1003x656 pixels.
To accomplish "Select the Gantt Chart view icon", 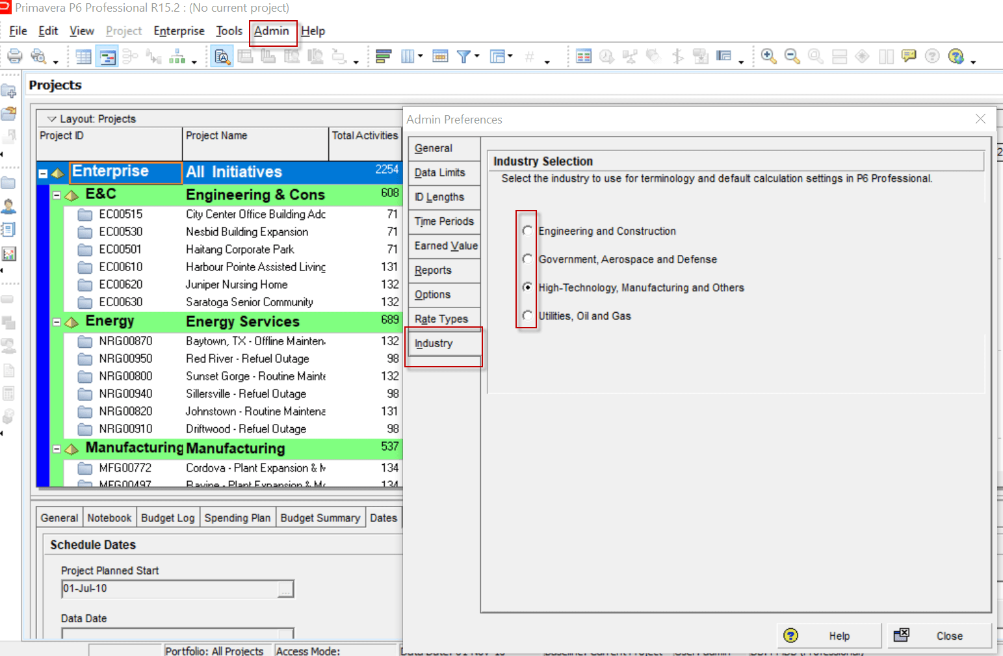I will coord(107,57).
